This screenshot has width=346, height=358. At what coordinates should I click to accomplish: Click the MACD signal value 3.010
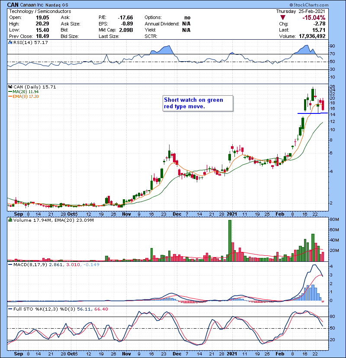(73, 265)
